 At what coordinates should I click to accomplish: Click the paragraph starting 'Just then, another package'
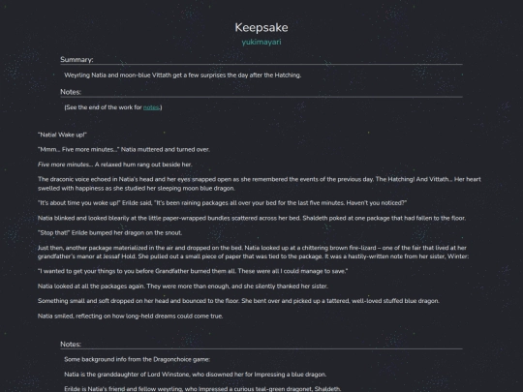[x=253, y=252]
